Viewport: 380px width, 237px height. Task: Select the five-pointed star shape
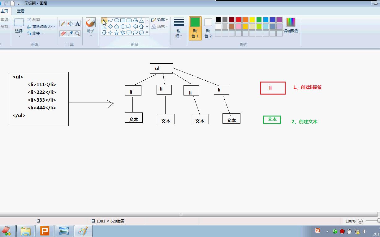(117, 32)
